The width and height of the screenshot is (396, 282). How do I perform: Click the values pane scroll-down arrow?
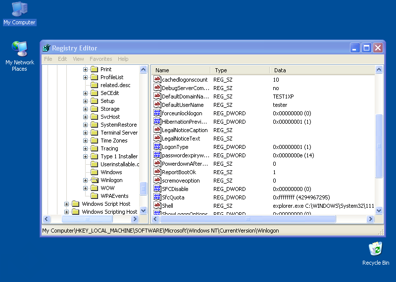pos(379,210)
